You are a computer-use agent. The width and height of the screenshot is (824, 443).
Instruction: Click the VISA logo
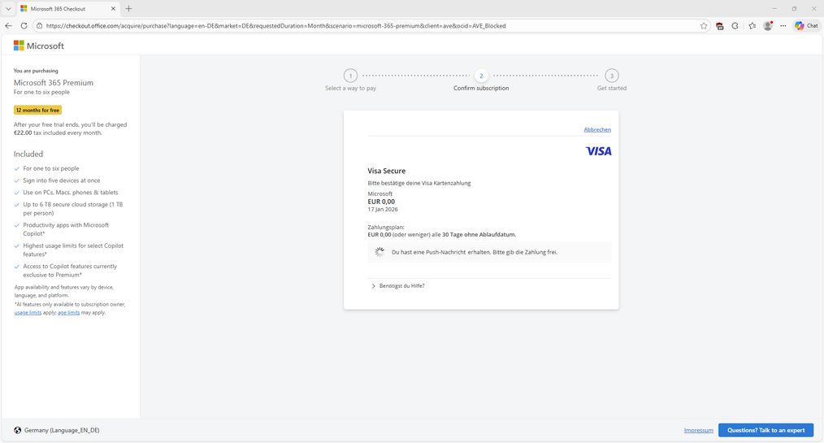[x=599, y=151]
